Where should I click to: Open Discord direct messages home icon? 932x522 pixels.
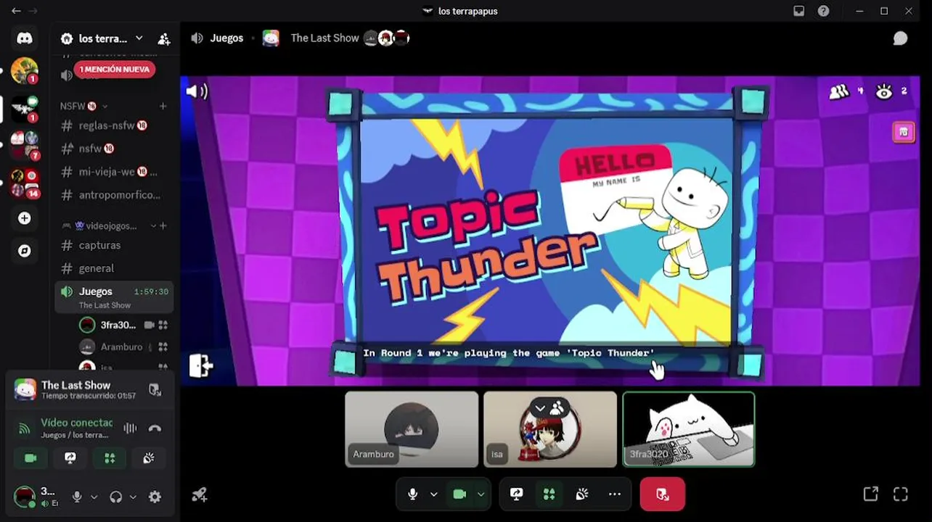coord(25,38)
